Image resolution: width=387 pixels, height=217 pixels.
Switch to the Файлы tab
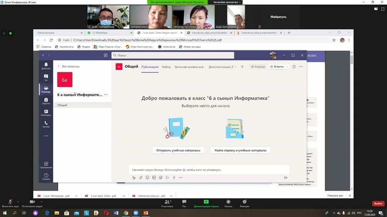[166, 67]
